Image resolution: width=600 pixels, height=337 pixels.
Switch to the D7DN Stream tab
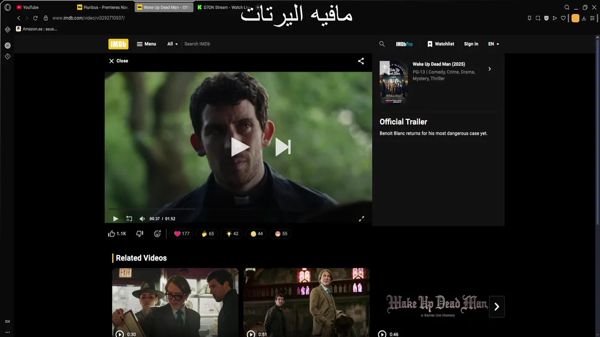pyautogui.click(x=224, y=7)
